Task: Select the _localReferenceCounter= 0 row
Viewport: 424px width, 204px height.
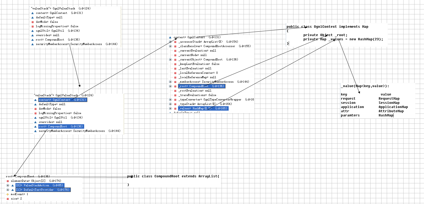Action: click(x=198, y=73)
